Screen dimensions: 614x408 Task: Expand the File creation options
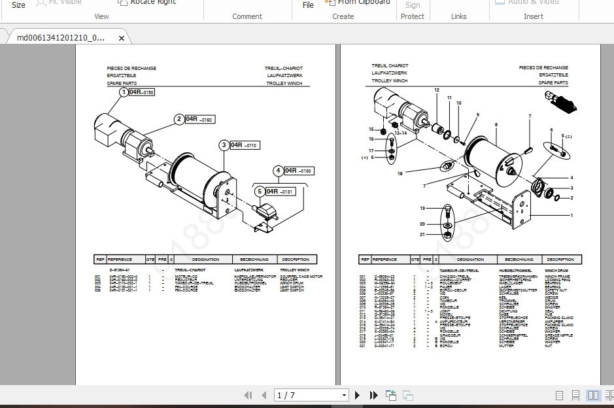pyautogui.click(x=308, y=5)
